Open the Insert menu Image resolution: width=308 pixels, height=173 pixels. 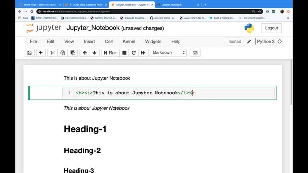(90, 42)
